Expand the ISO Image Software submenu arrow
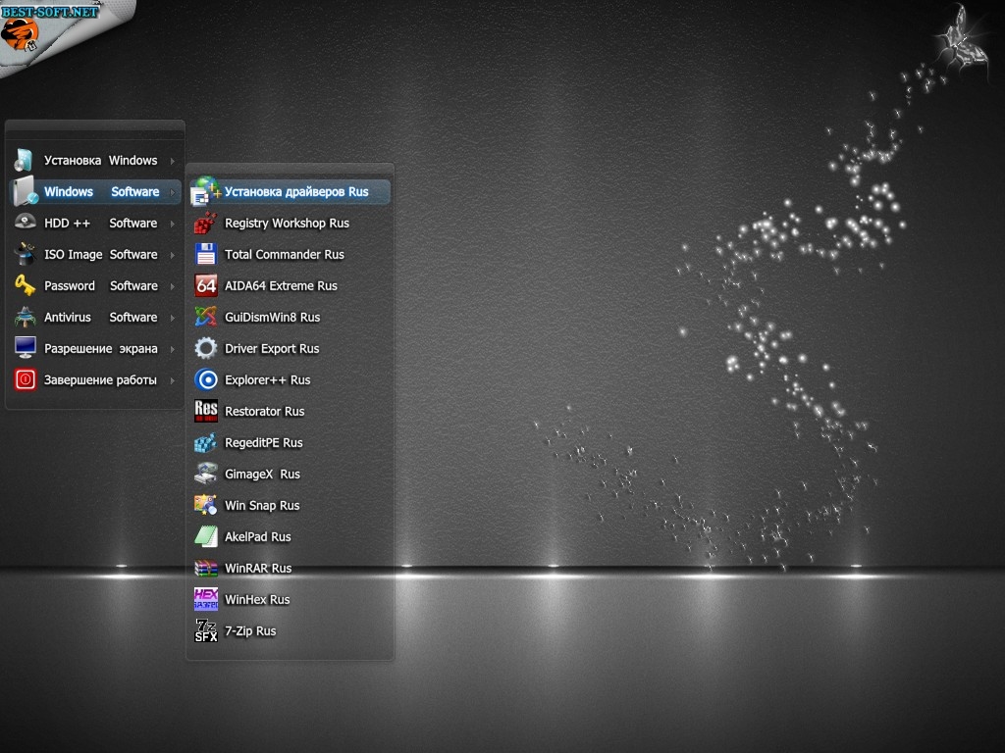The image size is (1005, 753). point(173,255)
